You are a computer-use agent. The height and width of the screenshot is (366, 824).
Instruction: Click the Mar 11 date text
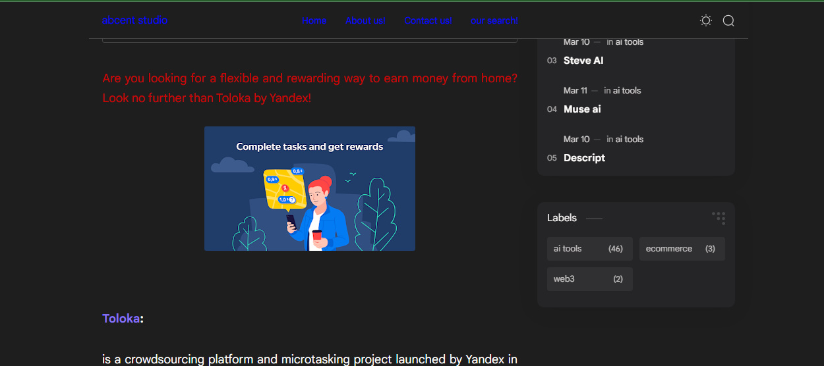point(575,91)
